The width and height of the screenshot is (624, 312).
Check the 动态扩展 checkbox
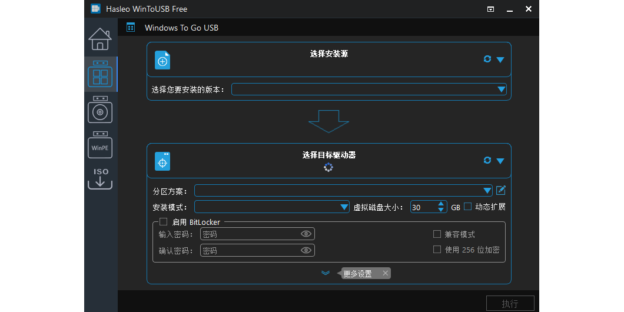point(468,207)
